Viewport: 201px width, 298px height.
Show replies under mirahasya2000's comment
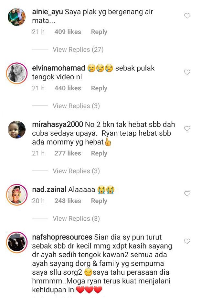[76, 171]
